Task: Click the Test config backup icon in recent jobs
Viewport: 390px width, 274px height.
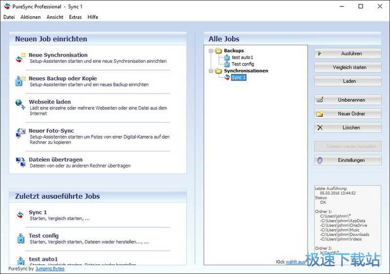Action: 20,238
